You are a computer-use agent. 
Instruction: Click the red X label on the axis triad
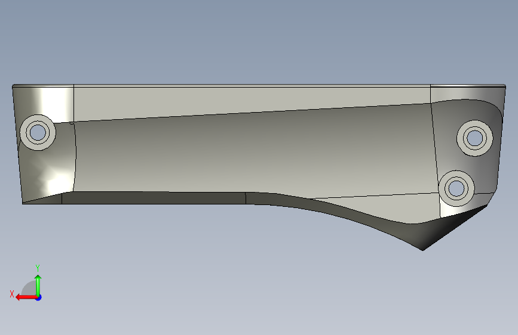(x=12, y=294)
